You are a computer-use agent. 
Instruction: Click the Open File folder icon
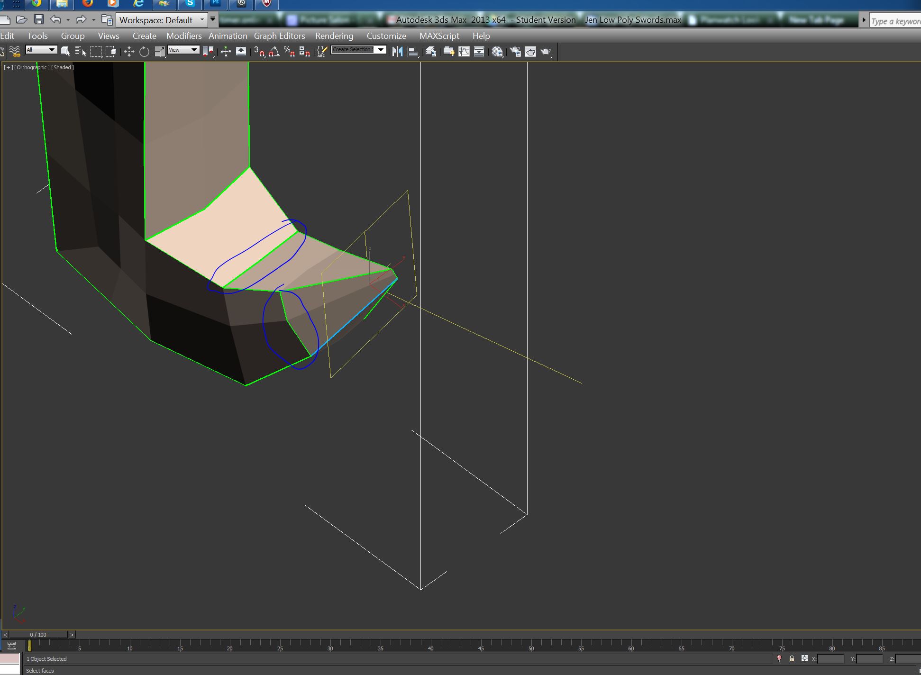(x=21, y=19)
